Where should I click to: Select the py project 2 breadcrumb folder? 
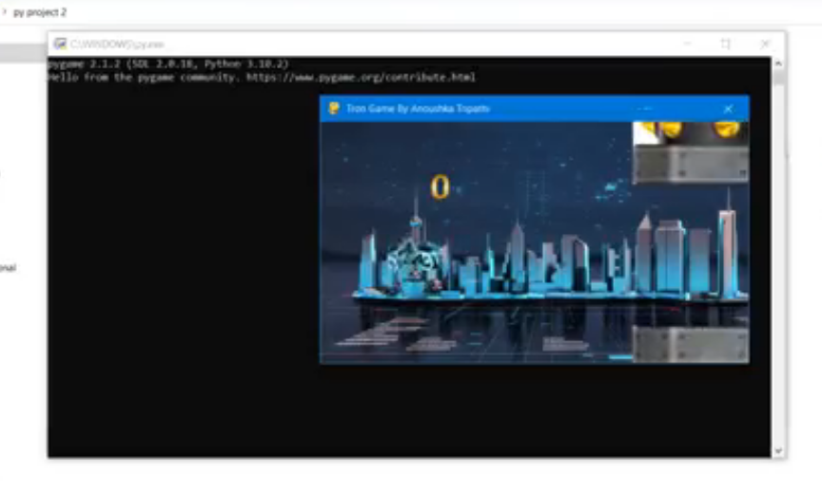40,12
